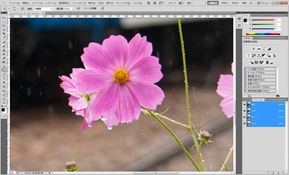This screenshot has height=175, width=289.
Task: Select the Horizontal Type tool
Action: coord(4,78)
